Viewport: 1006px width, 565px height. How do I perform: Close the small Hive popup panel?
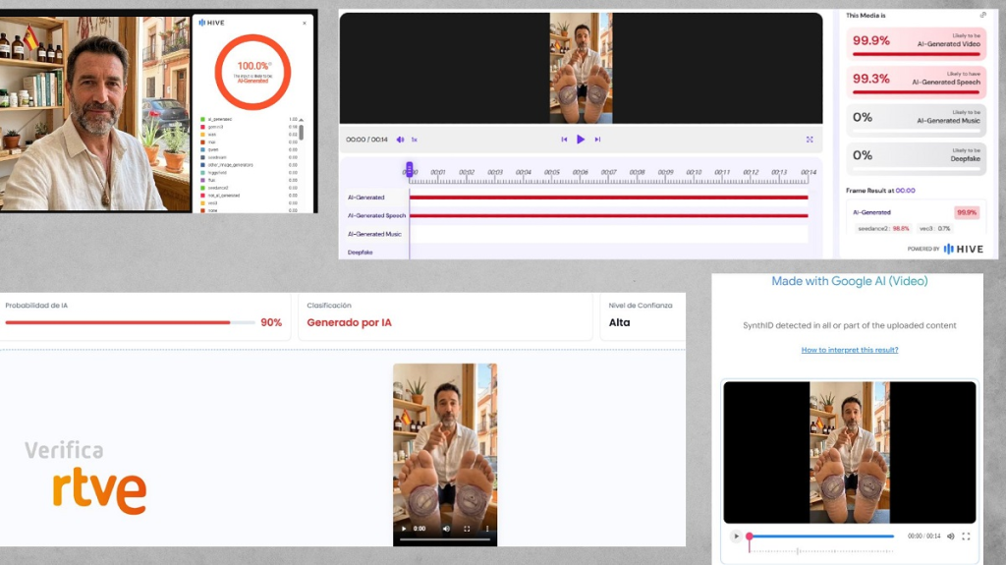click(x=305, y=24)
